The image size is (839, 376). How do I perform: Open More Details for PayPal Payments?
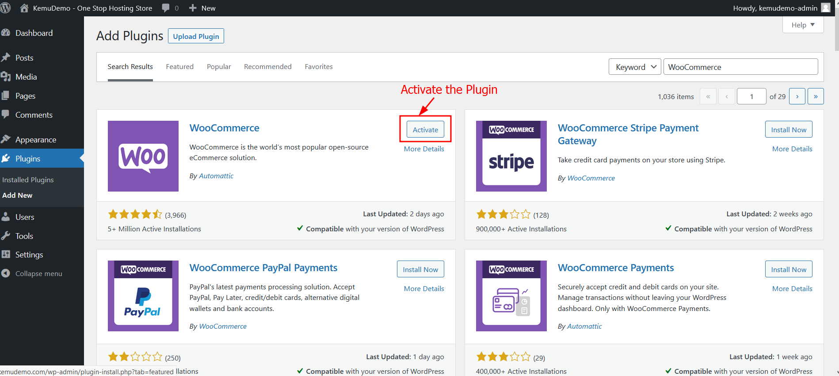[424, 288]
